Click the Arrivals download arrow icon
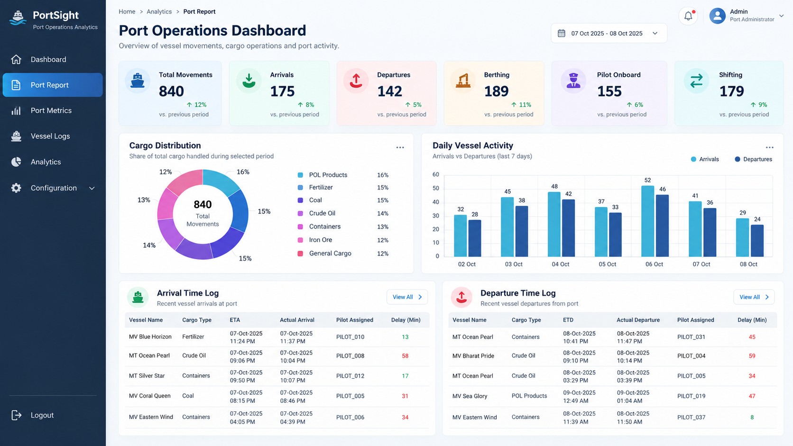The width and height of the screenshot is (793, 446). pyautogui.click(x=249, y=81)
